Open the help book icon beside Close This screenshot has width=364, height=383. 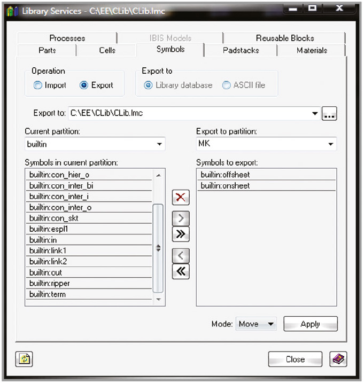338,359
